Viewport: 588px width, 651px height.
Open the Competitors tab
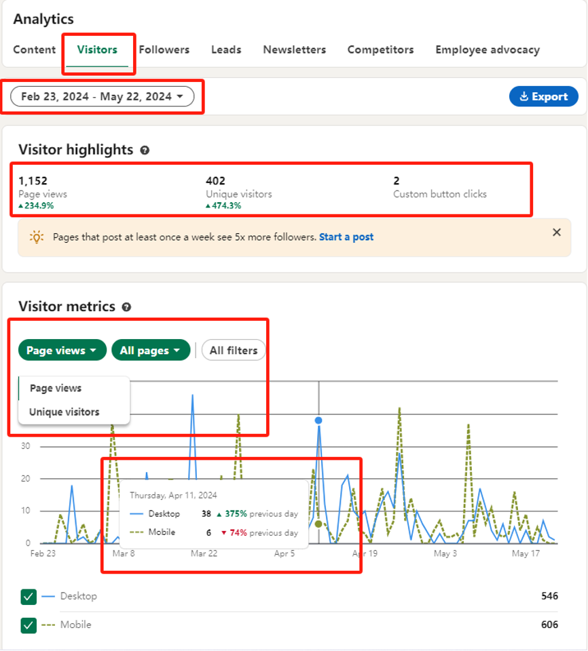[x=380, y=50]
